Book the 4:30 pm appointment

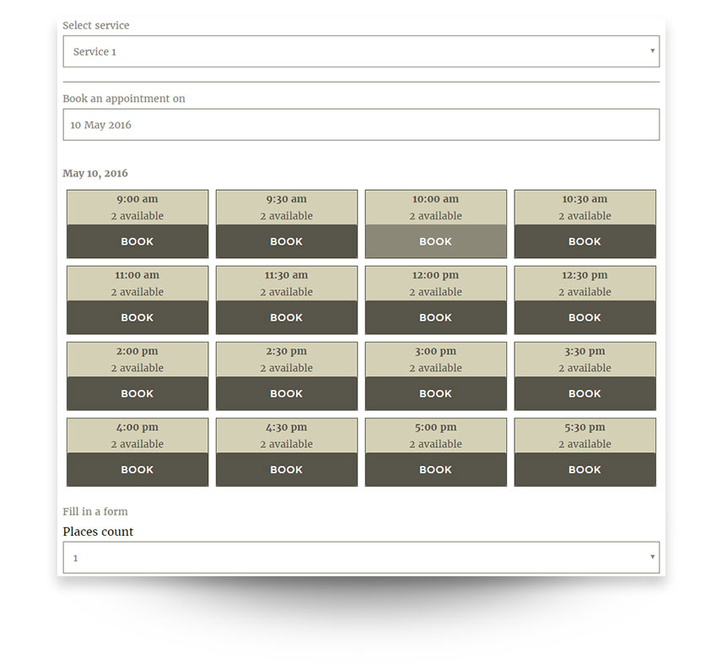287,469
